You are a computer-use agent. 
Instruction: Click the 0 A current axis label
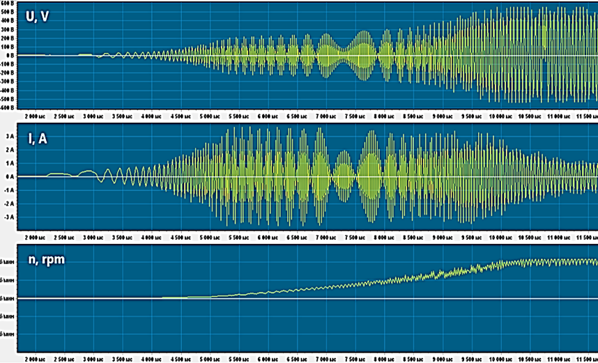click(10, 176)
